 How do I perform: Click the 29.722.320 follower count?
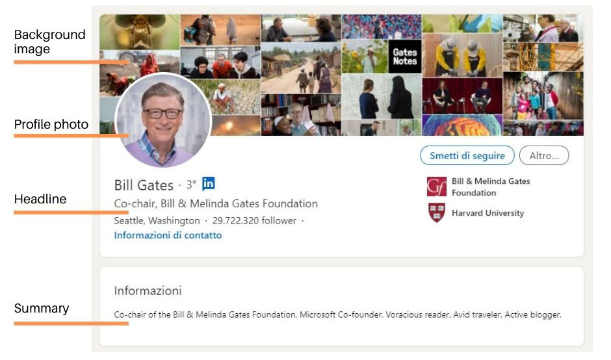254,221
